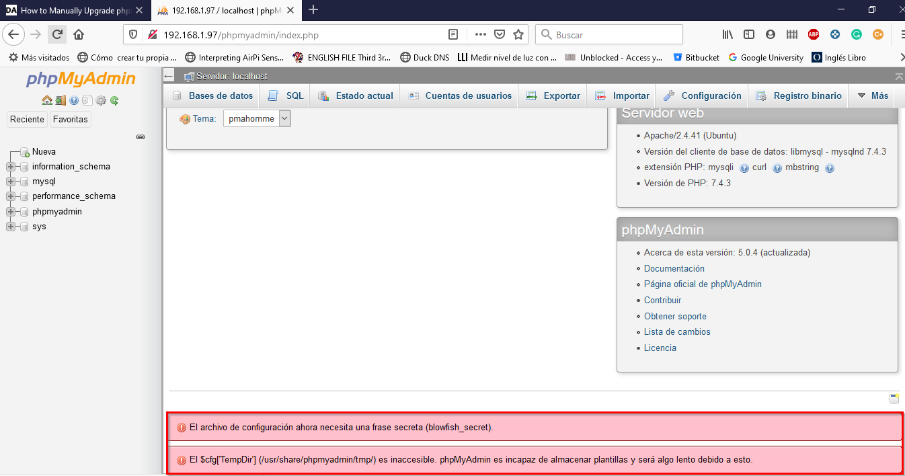Screen dimensions: 905x476
Task: Open the Más dropdown menu
Action: pos(877,95)
